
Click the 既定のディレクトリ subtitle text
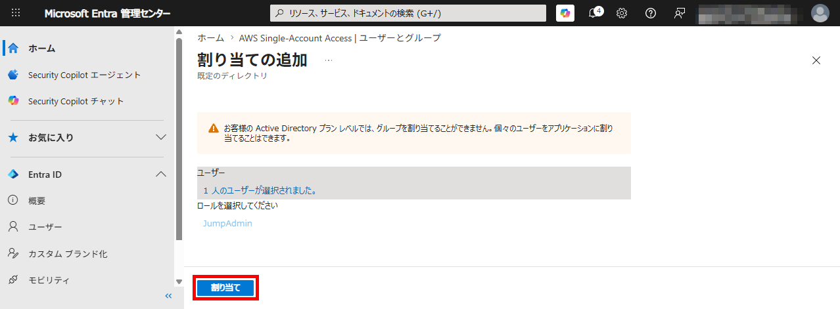pos(233,76)
